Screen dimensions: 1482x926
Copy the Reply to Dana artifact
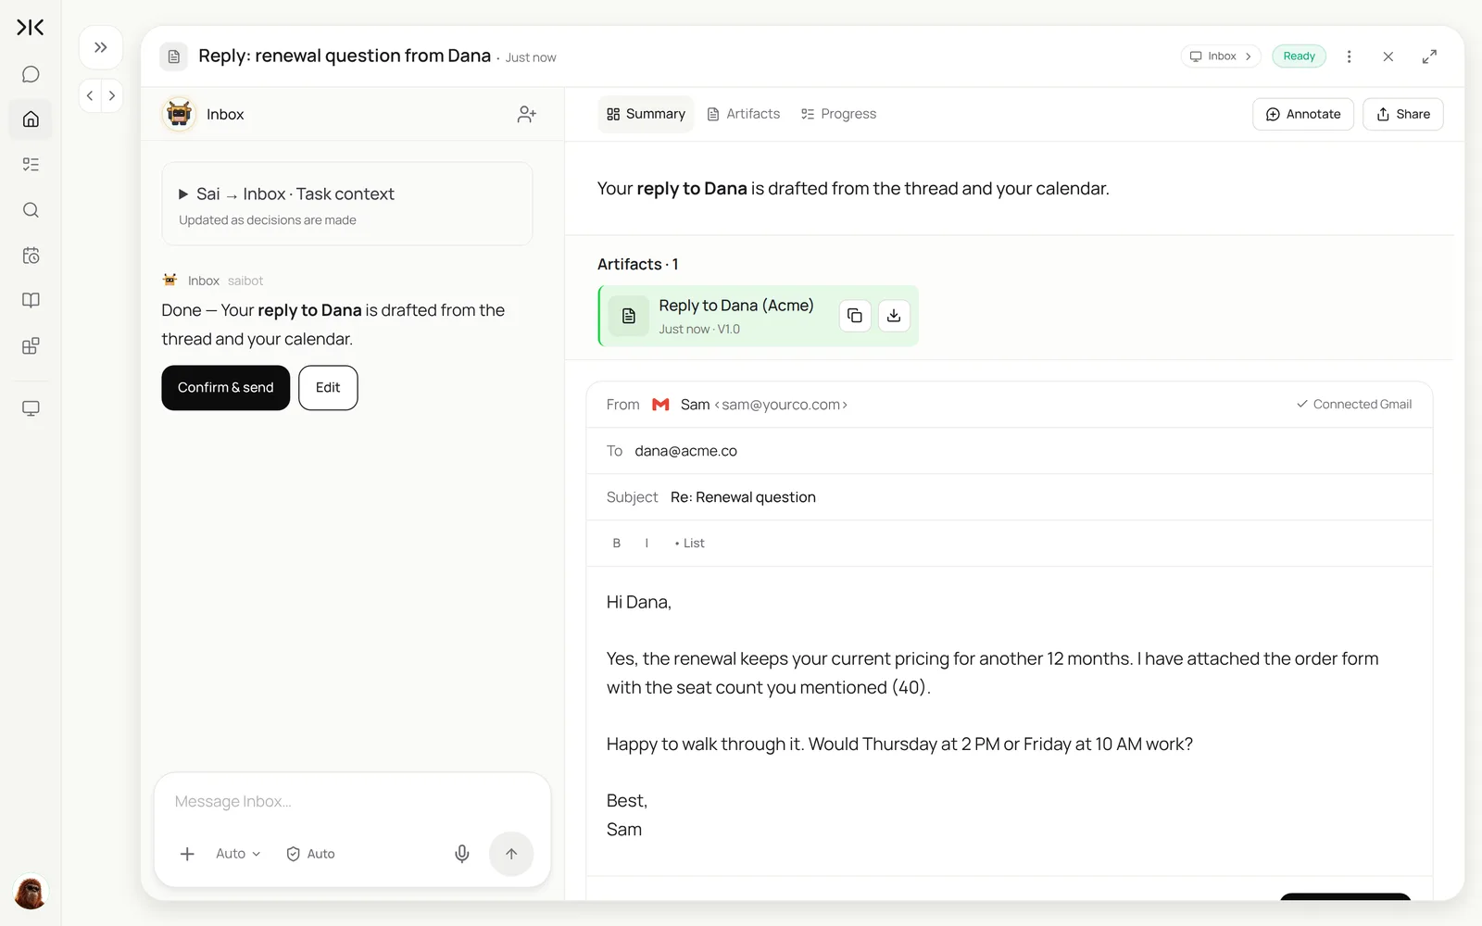[x=854, y=316]
